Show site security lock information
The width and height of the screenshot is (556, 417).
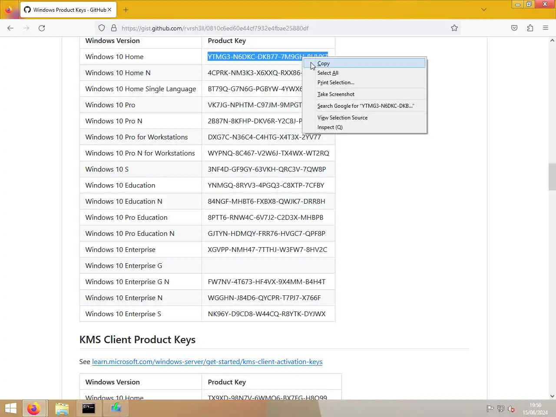point(114,28)
